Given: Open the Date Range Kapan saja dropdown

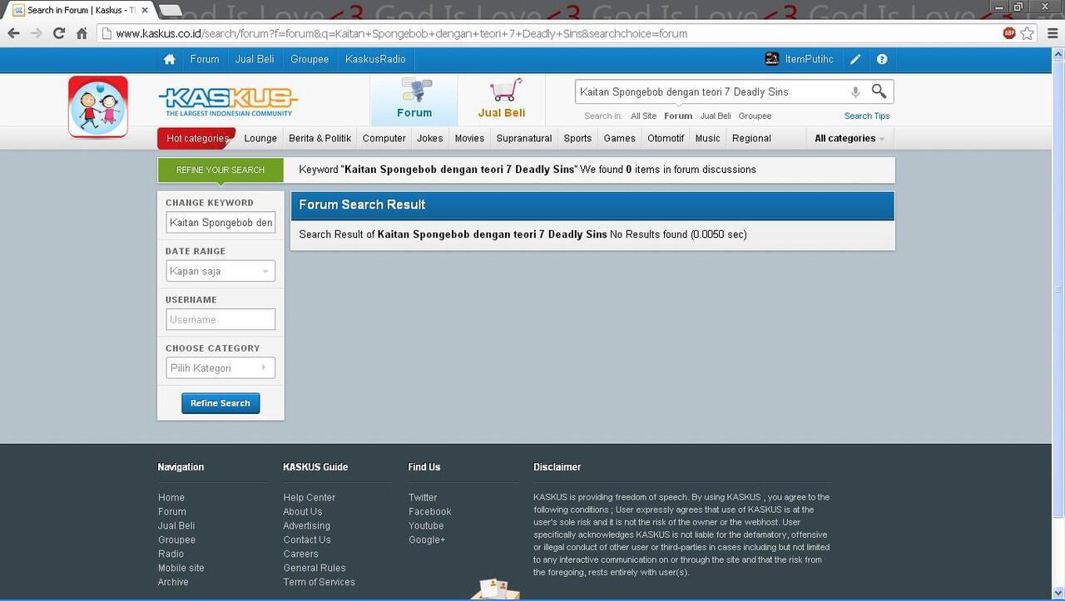Looking at the screenshot, I should click(x=220, y=271).
